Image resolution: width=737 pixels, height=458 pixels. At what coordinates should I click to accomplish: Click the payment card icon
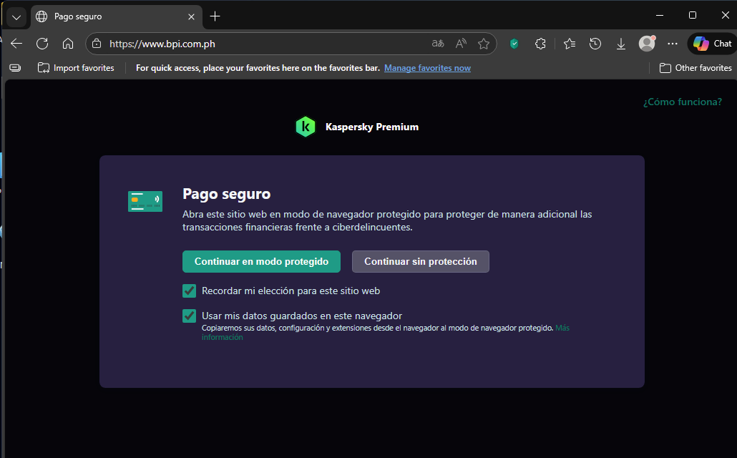tap(145, 201)
